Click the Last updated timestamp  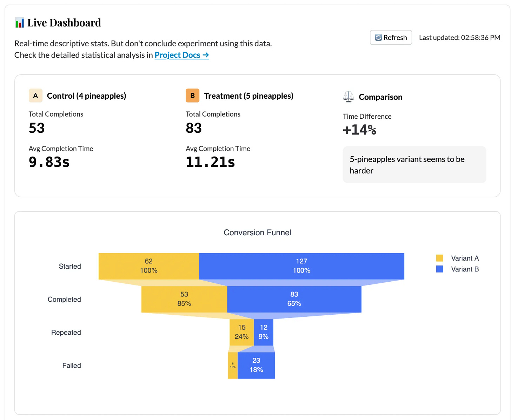click(x=459, y=38)
